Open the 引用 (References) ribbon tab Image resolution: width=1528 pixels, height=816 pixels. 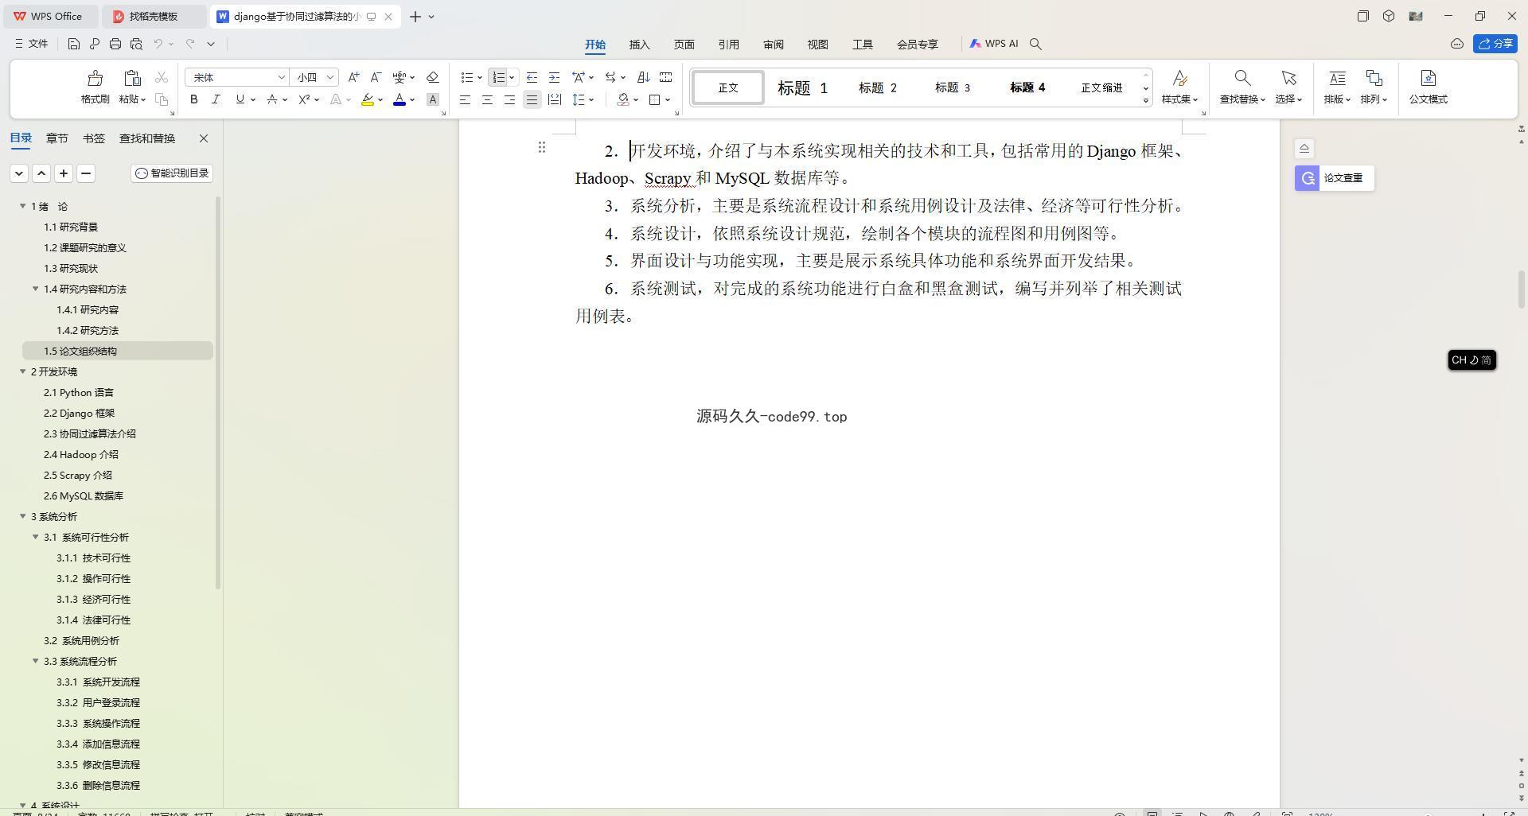pyautogui.click(x=728, y=45)
